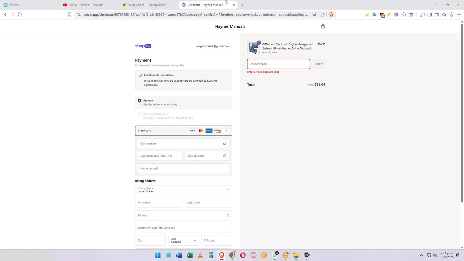The height and width of the screenshot is (261, 464).
Task: Select the Checkout - Haynes Manuals tab
Action: tap(205, 5)
